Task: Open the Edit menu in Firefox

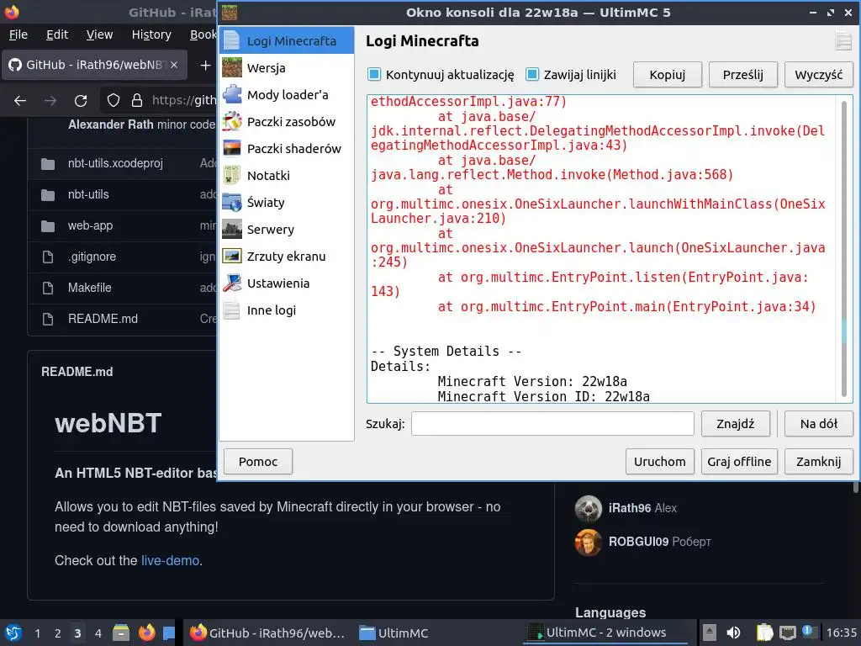Action: (57, 34)
